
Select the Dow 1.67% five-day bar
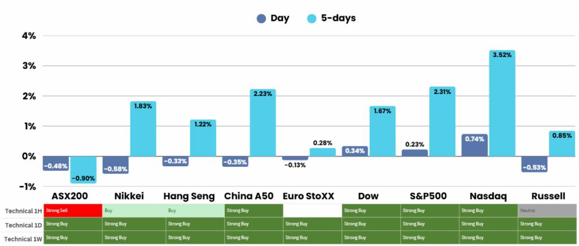382,133
